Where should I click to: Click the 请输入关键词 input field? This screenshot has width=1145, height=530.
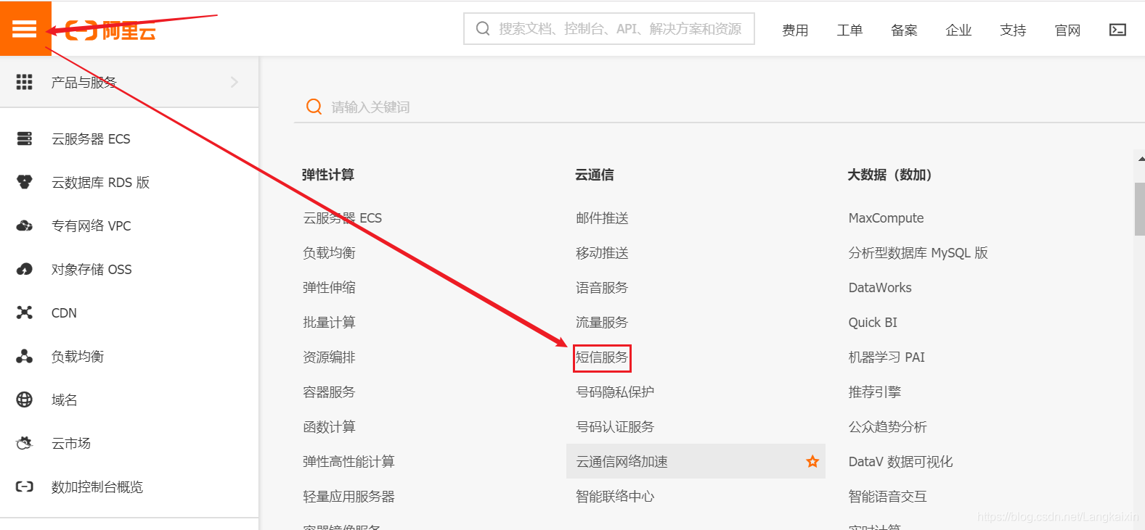tap(719, 107)
